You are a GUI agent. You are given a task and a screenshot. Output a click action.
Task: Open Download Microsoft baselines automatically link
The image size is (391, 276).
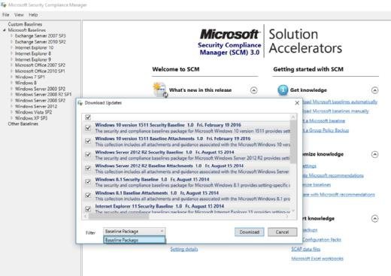point(340,102)
